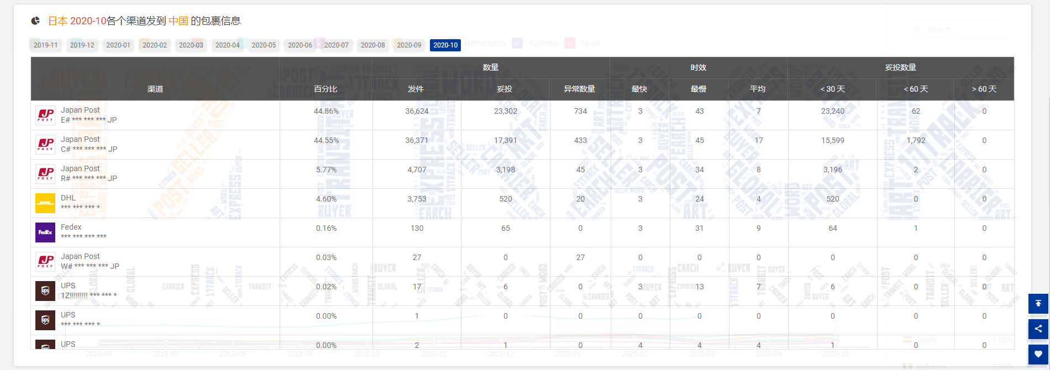The image size is (1050, 370).
Task: Click the Japan Post C# channel name
Action: point(81,139)
